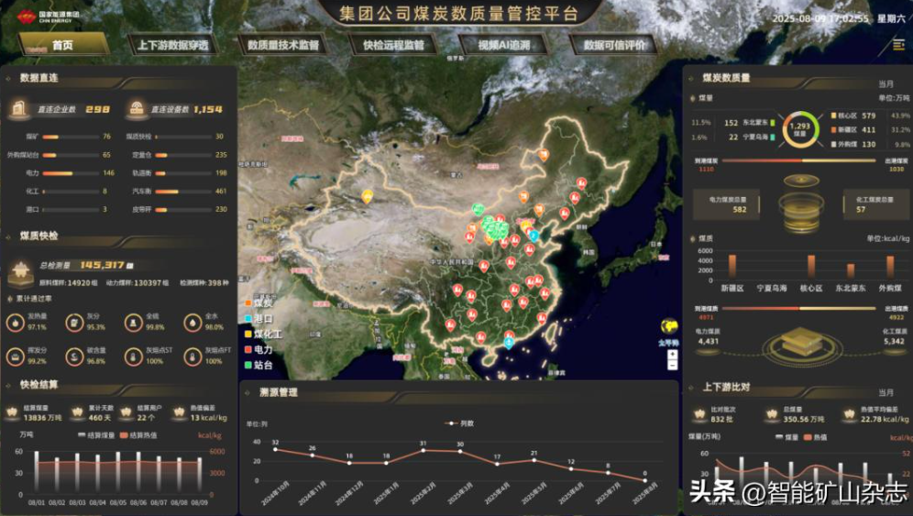Toggle the 港口 map legend item

(x=259, y=318)
